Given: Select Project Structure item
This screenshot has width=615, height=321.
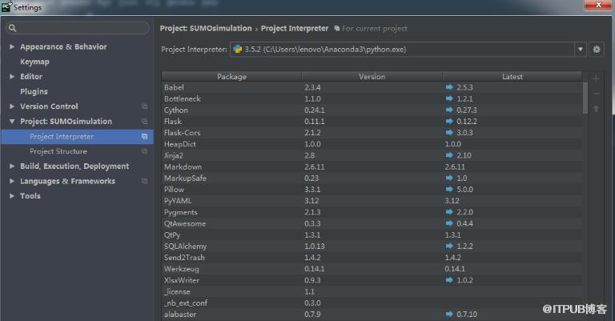Looking at the screenshot, I should click(x=58, y=151).
